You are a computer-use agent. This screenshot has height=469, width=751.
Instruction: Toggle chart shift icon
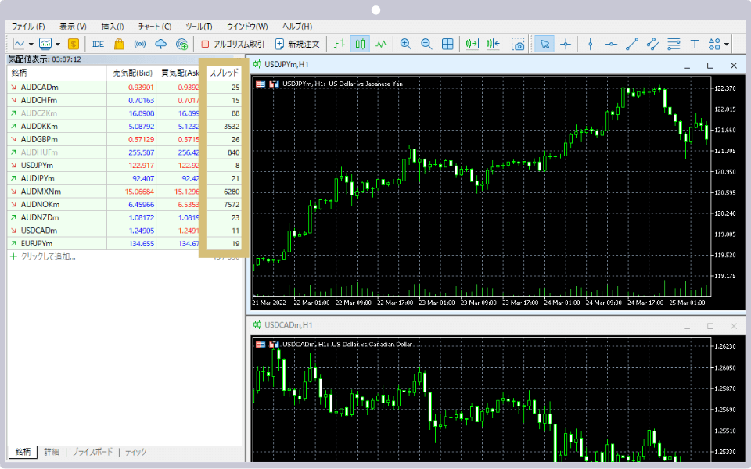pyautogui.click(x=493, y=44)
